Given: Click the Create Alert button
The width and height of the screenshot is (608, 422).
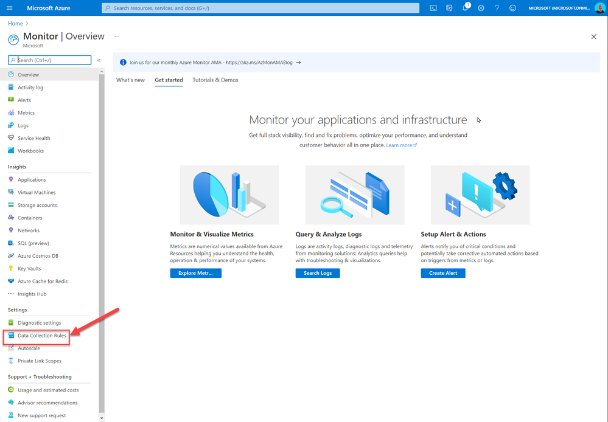Looking at the screenshot, I should pyautogui.click(x=443, y=273).
